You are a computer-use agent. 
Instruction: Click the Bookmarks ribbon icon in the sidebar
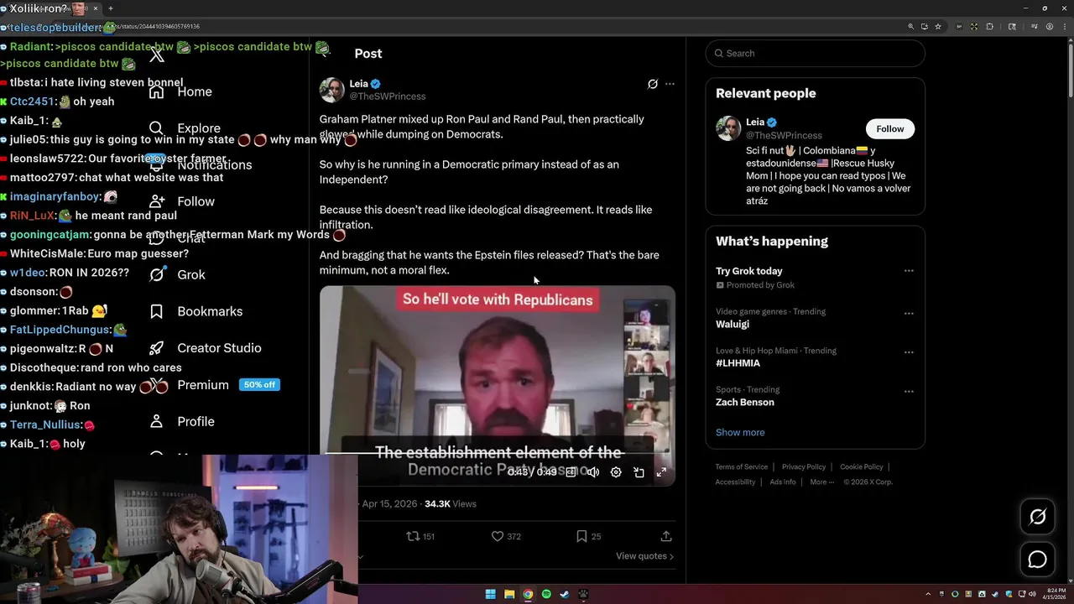click(x=156, y=311)
